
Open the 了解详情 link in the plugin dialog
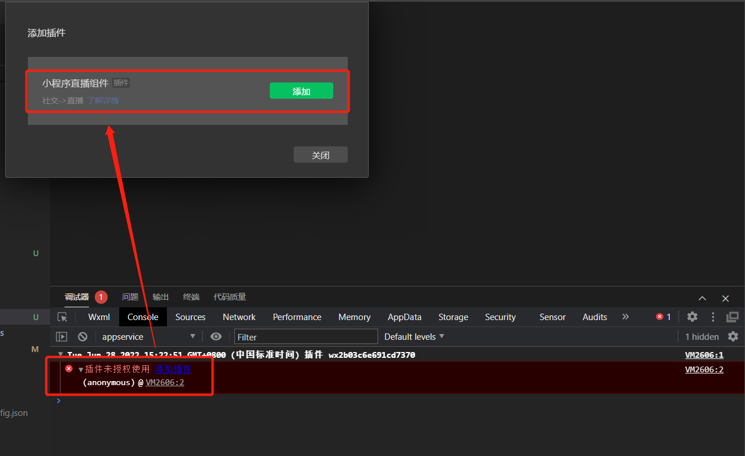click(x=103, y=100)
